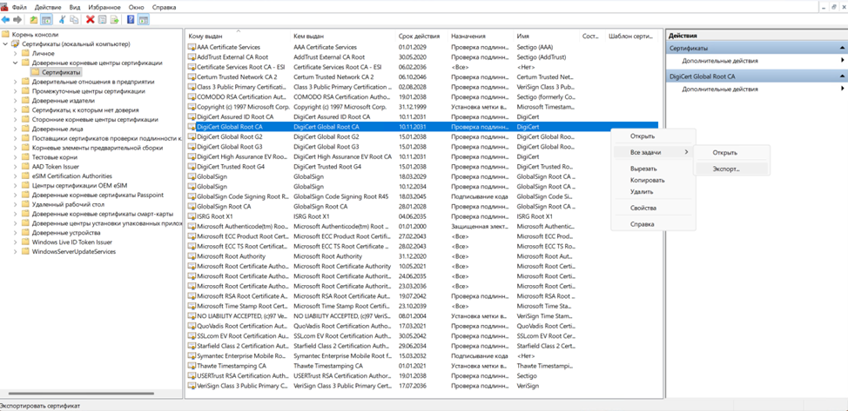Click the Шаблон серти... column header
The height and width of the screenshot is (411, 848).
633,36
